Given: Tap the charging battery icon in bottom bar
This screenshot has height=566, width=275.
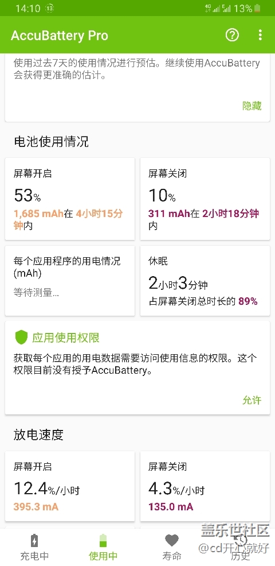Looking at the screenshot, I should [x=34, y=541].
